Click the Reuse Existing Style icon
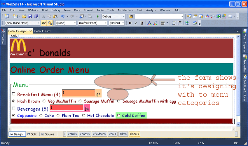The image size is (248, 146). tap(50, 23)
